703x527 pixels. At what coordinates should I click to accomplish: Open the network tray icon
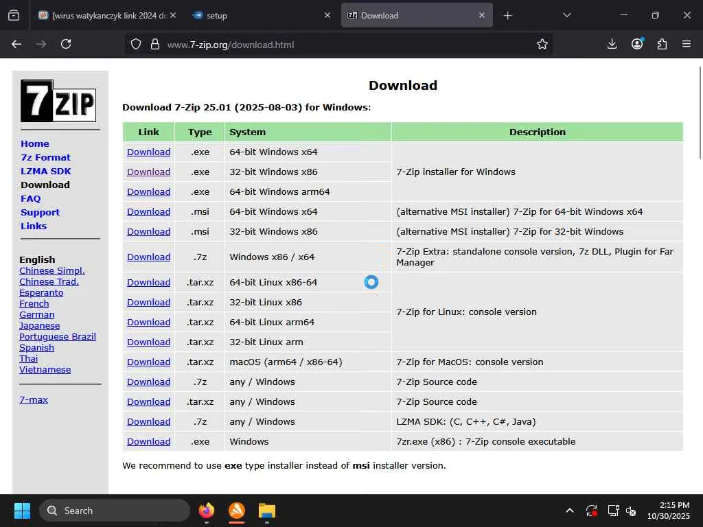(x=613, y=511)
